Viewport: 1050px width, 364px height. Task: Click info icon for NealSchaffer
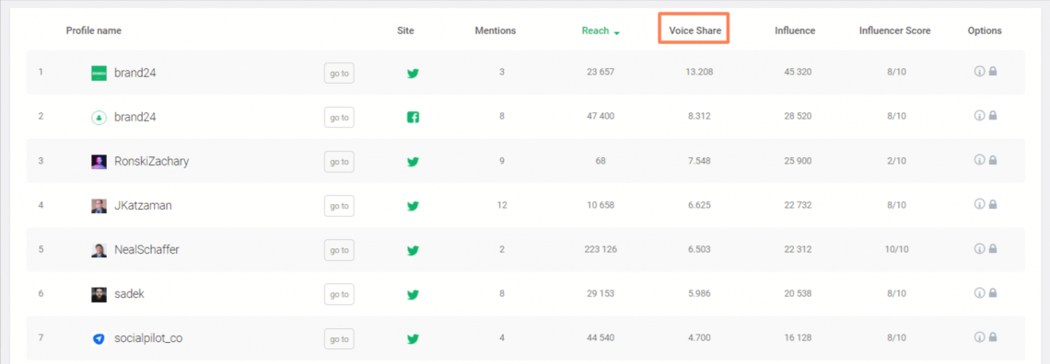pyautogui.click(x=979, y=248)
